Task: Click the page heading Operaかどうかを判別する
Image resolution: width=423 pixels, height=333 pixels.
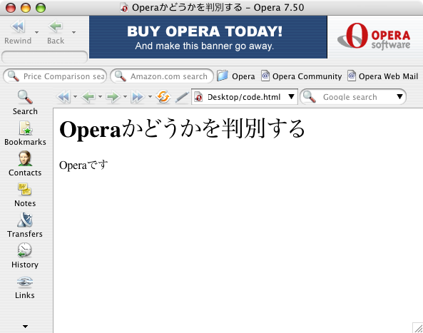Action: [183, 129]
